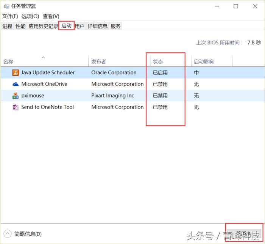265x244 pixels.
Task: Open the 查看(V) menu
Action: 51,16
